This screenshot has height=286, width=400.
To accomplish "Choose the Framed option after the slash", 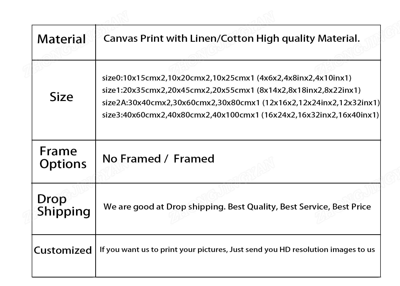I will pos(194,159).
